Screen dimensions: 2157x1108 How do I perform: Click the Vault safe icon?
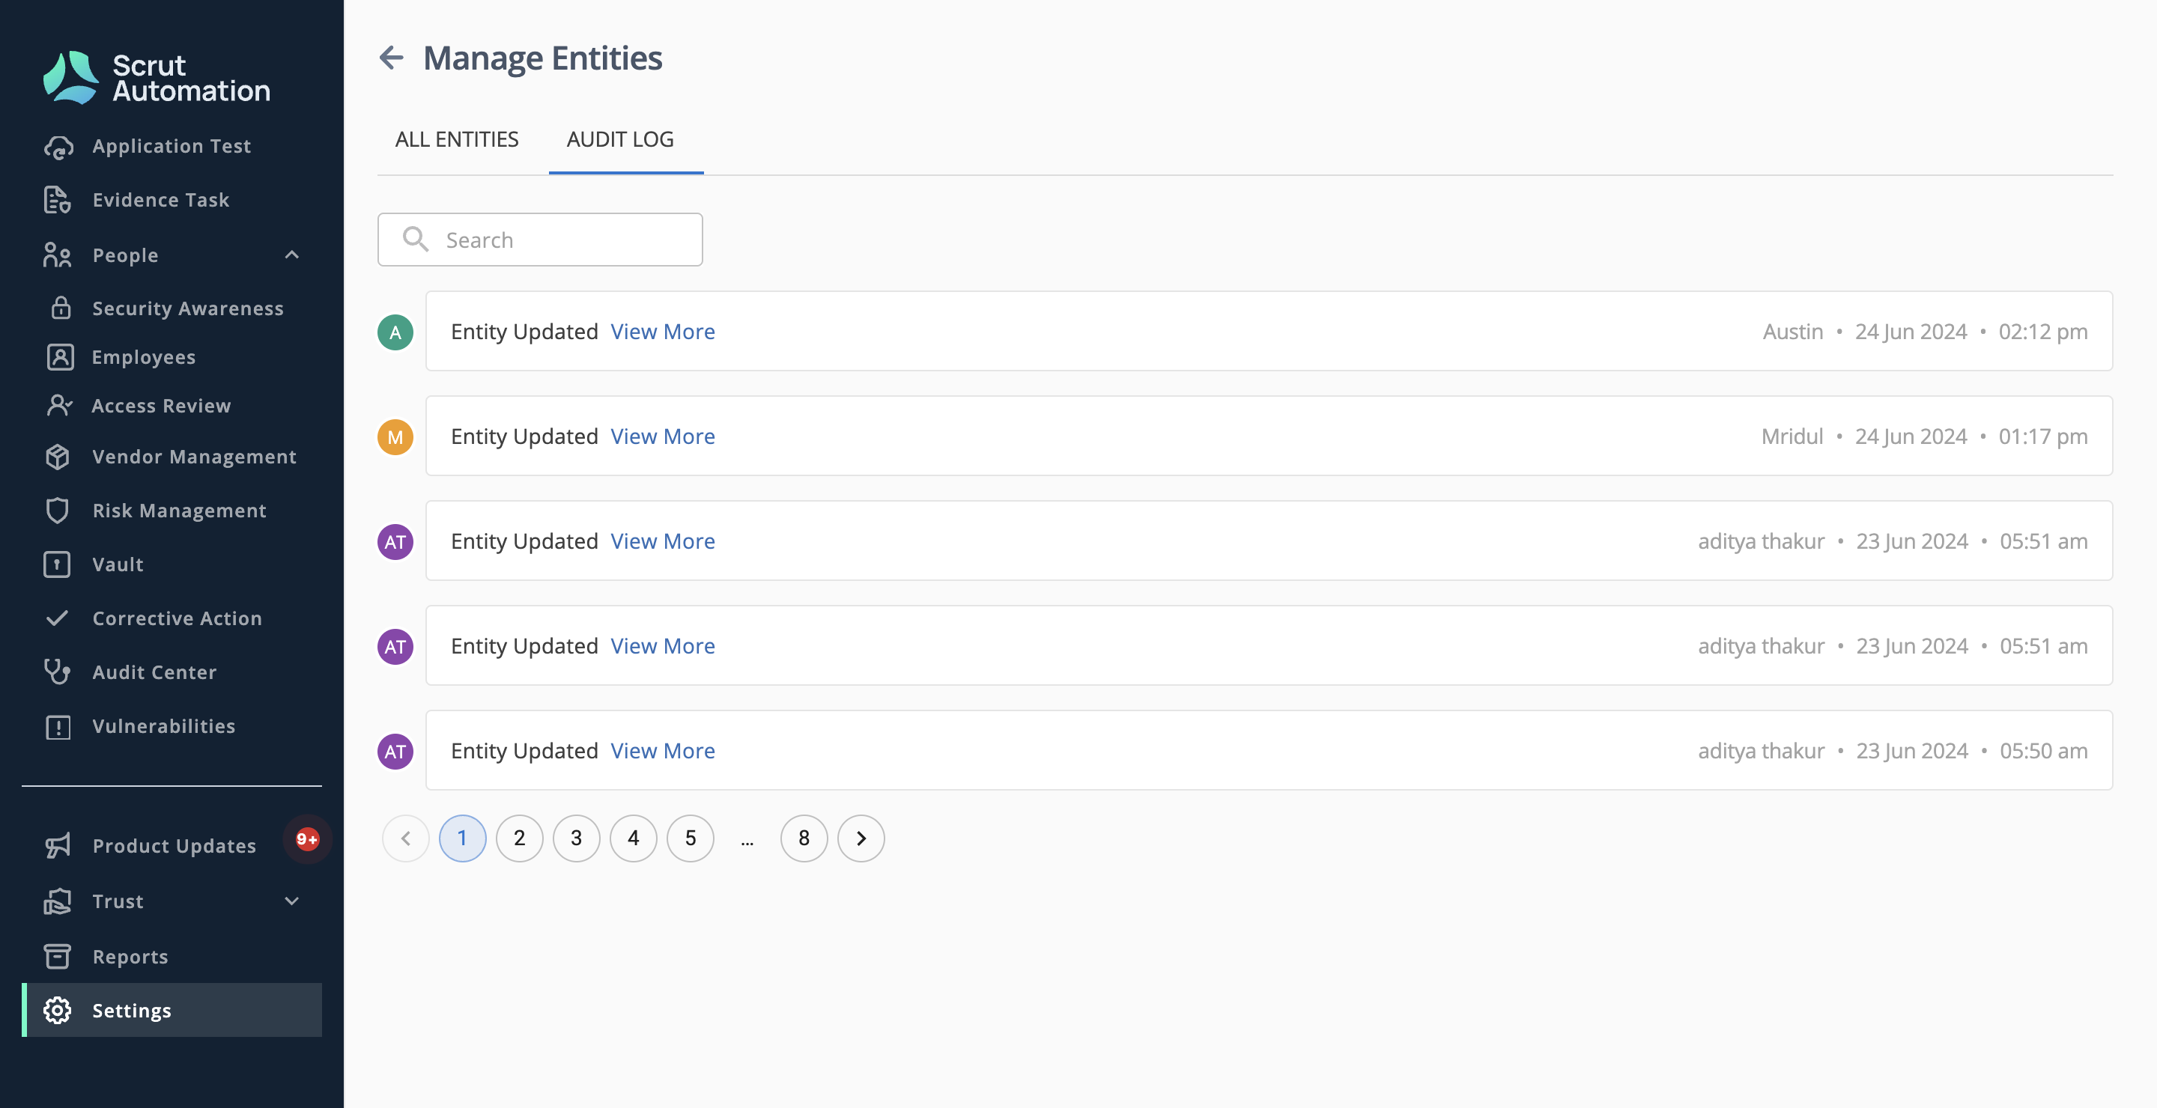tap(58, 565)
